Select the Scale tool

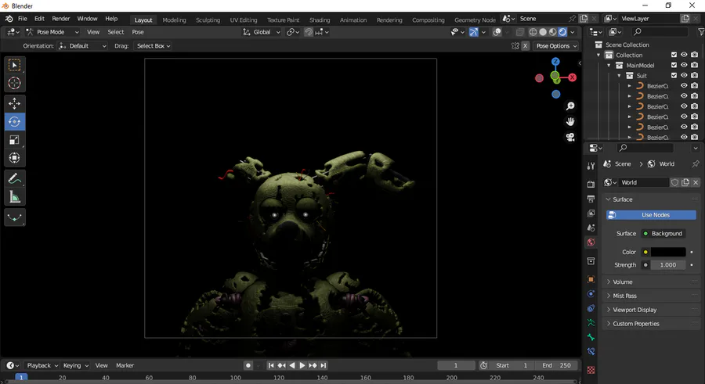pos(14,140)
